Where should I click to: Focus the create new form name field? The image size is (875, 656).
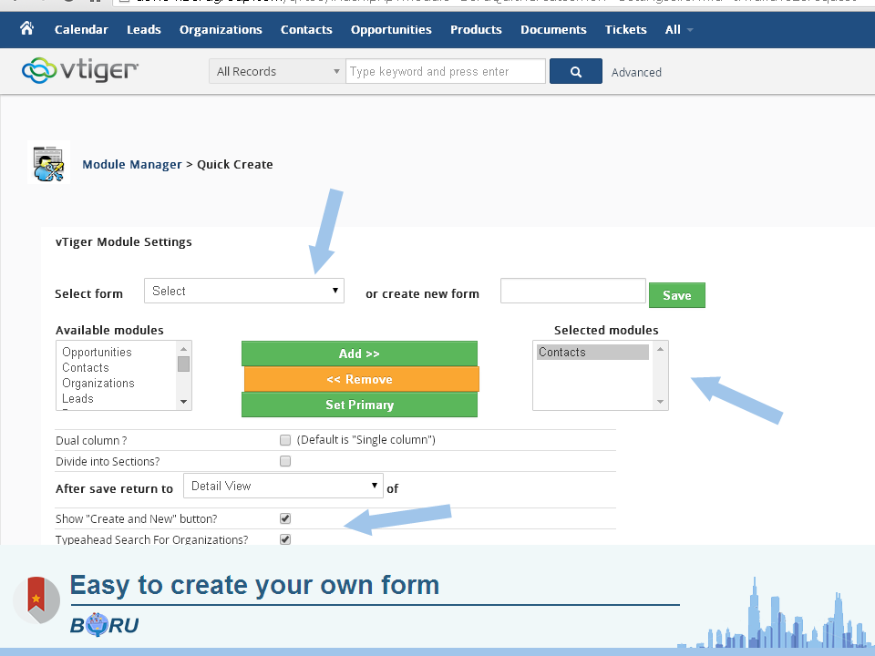coord(573,291)
